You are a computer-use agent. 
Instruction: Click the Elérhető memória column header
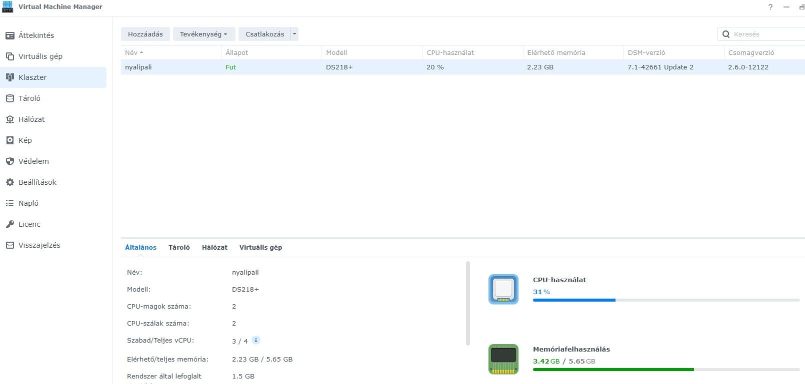coord(573,52)
